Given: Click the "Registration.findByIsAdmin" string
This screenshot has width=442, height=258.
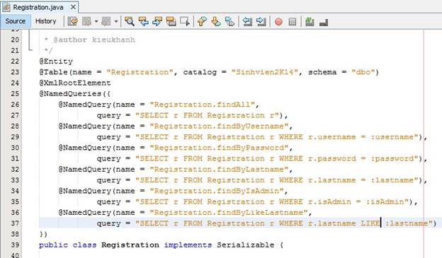Looking at the screenshot, I should (217, 191).
